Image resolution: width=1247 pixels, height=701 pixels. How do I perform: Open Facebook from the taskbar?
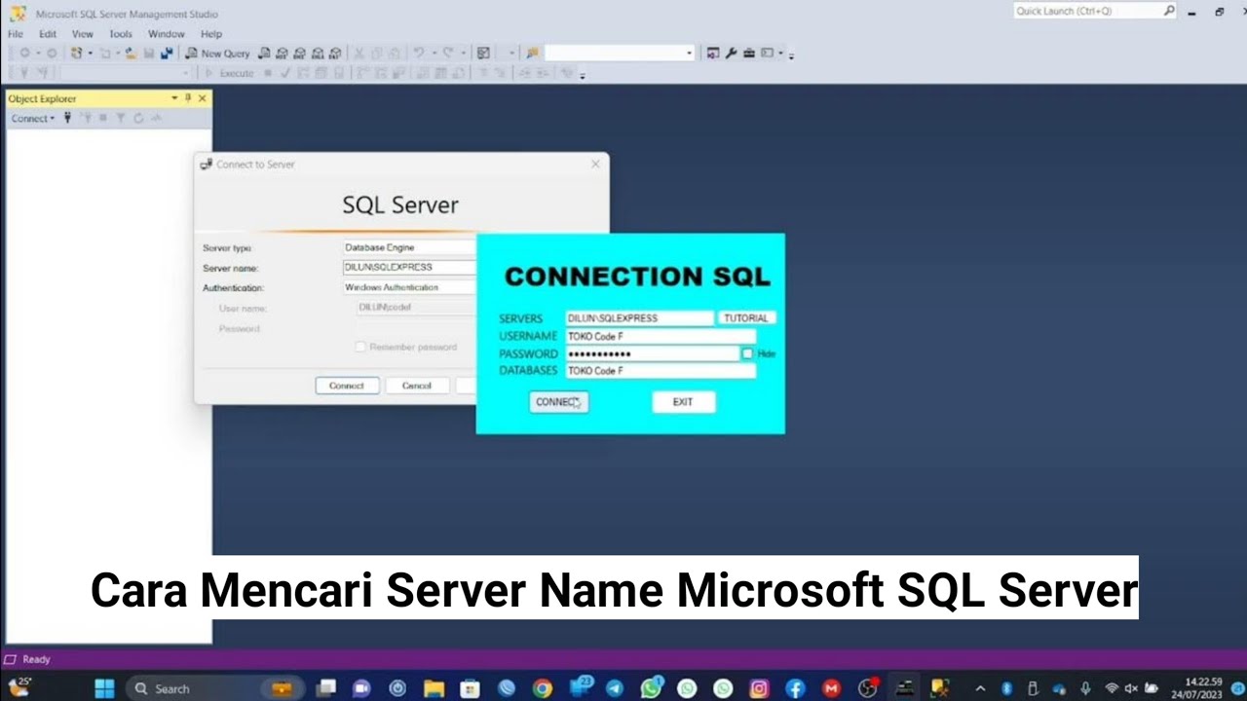tap(795, 688)
